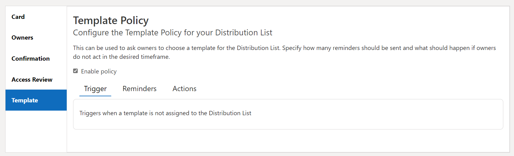Click the 'do not act in the desired timeframe' line
The height and width of the screenshot is (156, 514).
click(x=121, y=57)
